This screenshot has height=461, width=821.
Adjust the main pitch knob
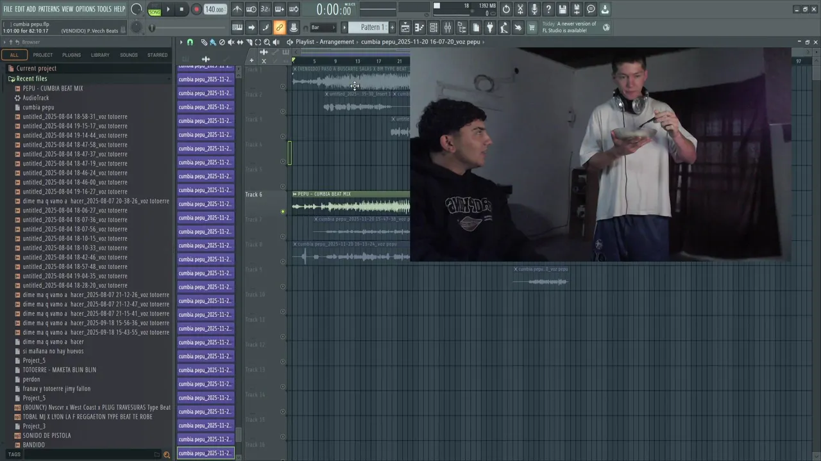pos(136,28)
